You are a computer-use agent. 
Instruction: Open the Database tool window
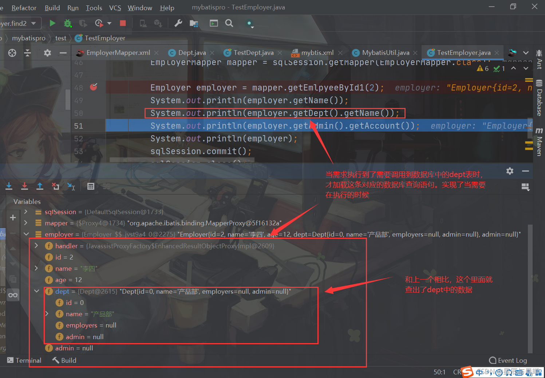pyautogui.click(x=539, y=97)
